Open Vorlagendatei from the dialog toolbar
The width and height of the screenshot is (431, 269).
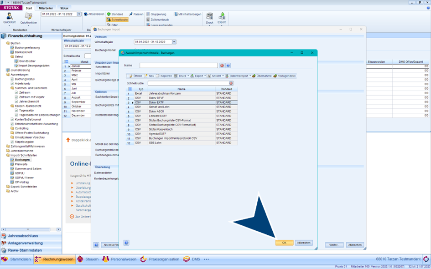pos(275,76)
